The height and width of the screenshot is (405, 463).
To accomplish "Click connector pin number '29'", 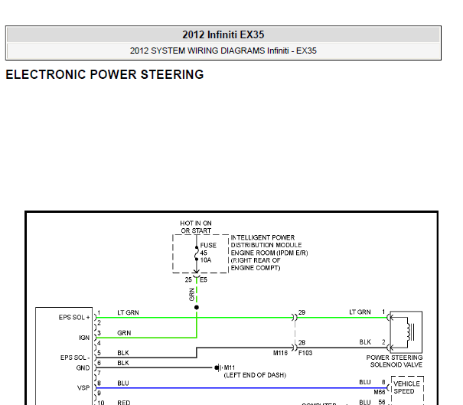I will [302, 312].
